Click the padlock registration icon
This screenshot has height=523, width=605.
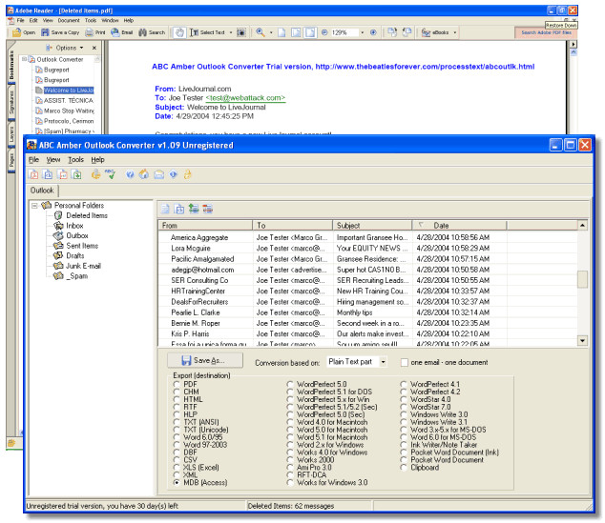188,174
